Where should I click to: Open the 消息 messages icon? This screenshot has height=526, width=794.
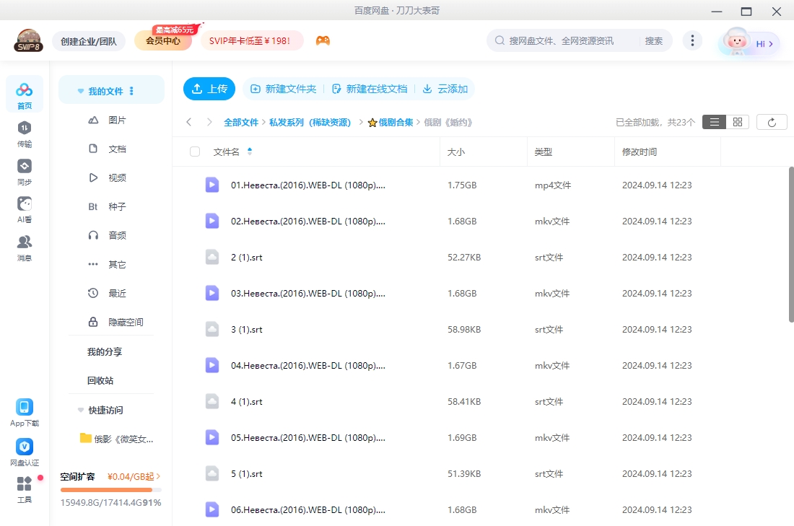(x=25, y=242)
